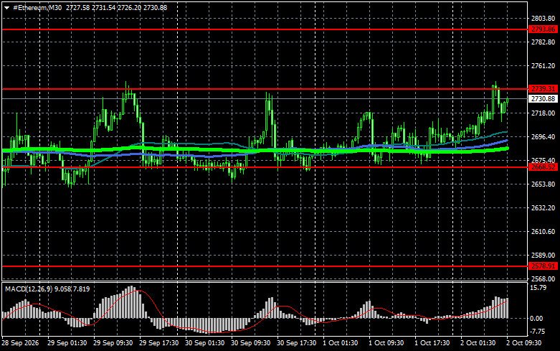Viewport: 560px width, 351px height.
Task: Click the 2793.86 red level price tag
Action: click(543, 29)
